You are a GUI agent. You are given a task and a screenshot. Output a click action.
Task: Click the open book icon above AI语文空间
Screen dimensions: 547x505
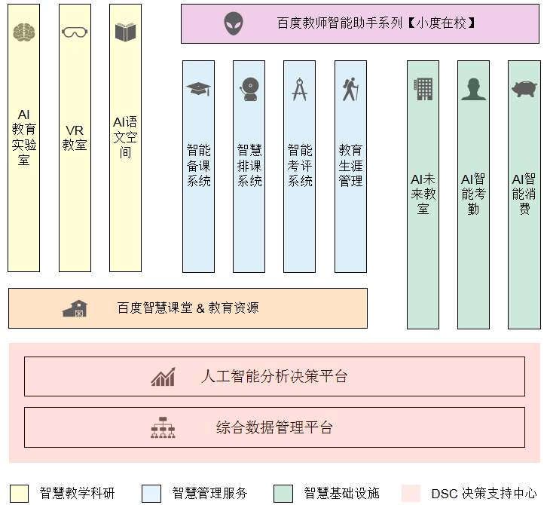(125, 32)
